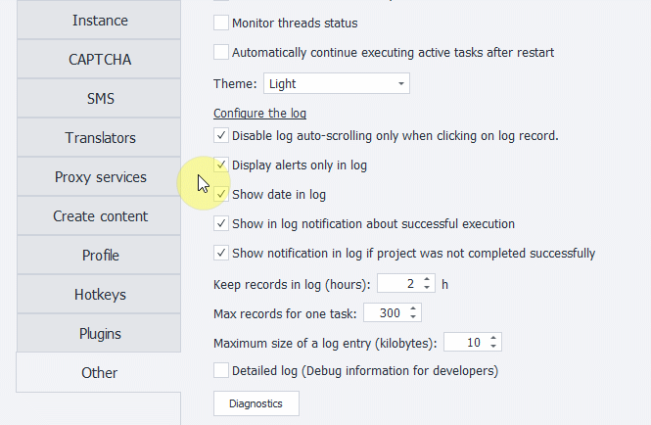Decrease Max records for one task
This screenshot has width=651, height=425.
coord(413,317)
